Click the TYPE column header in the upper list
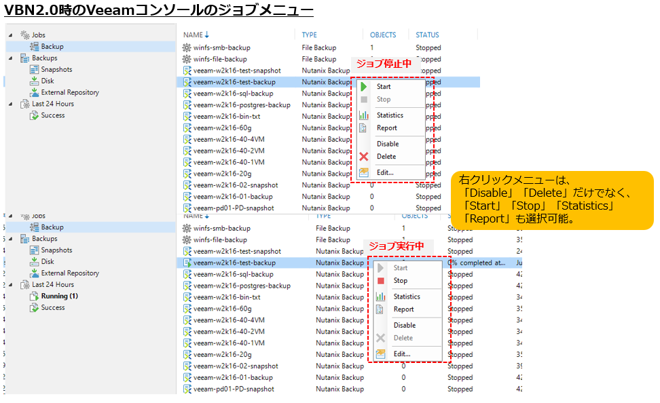Viewport: 660px width, 403px height. tap(310, 35)
